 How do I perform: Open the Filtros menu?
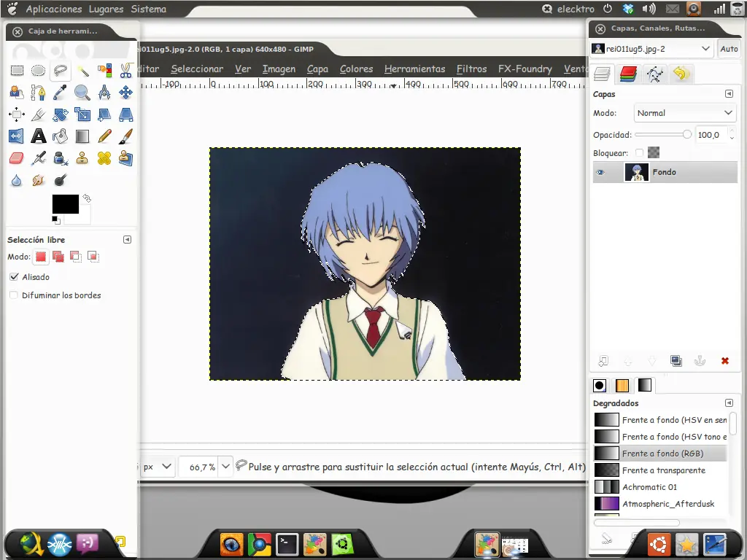click(x=472, y=69)
